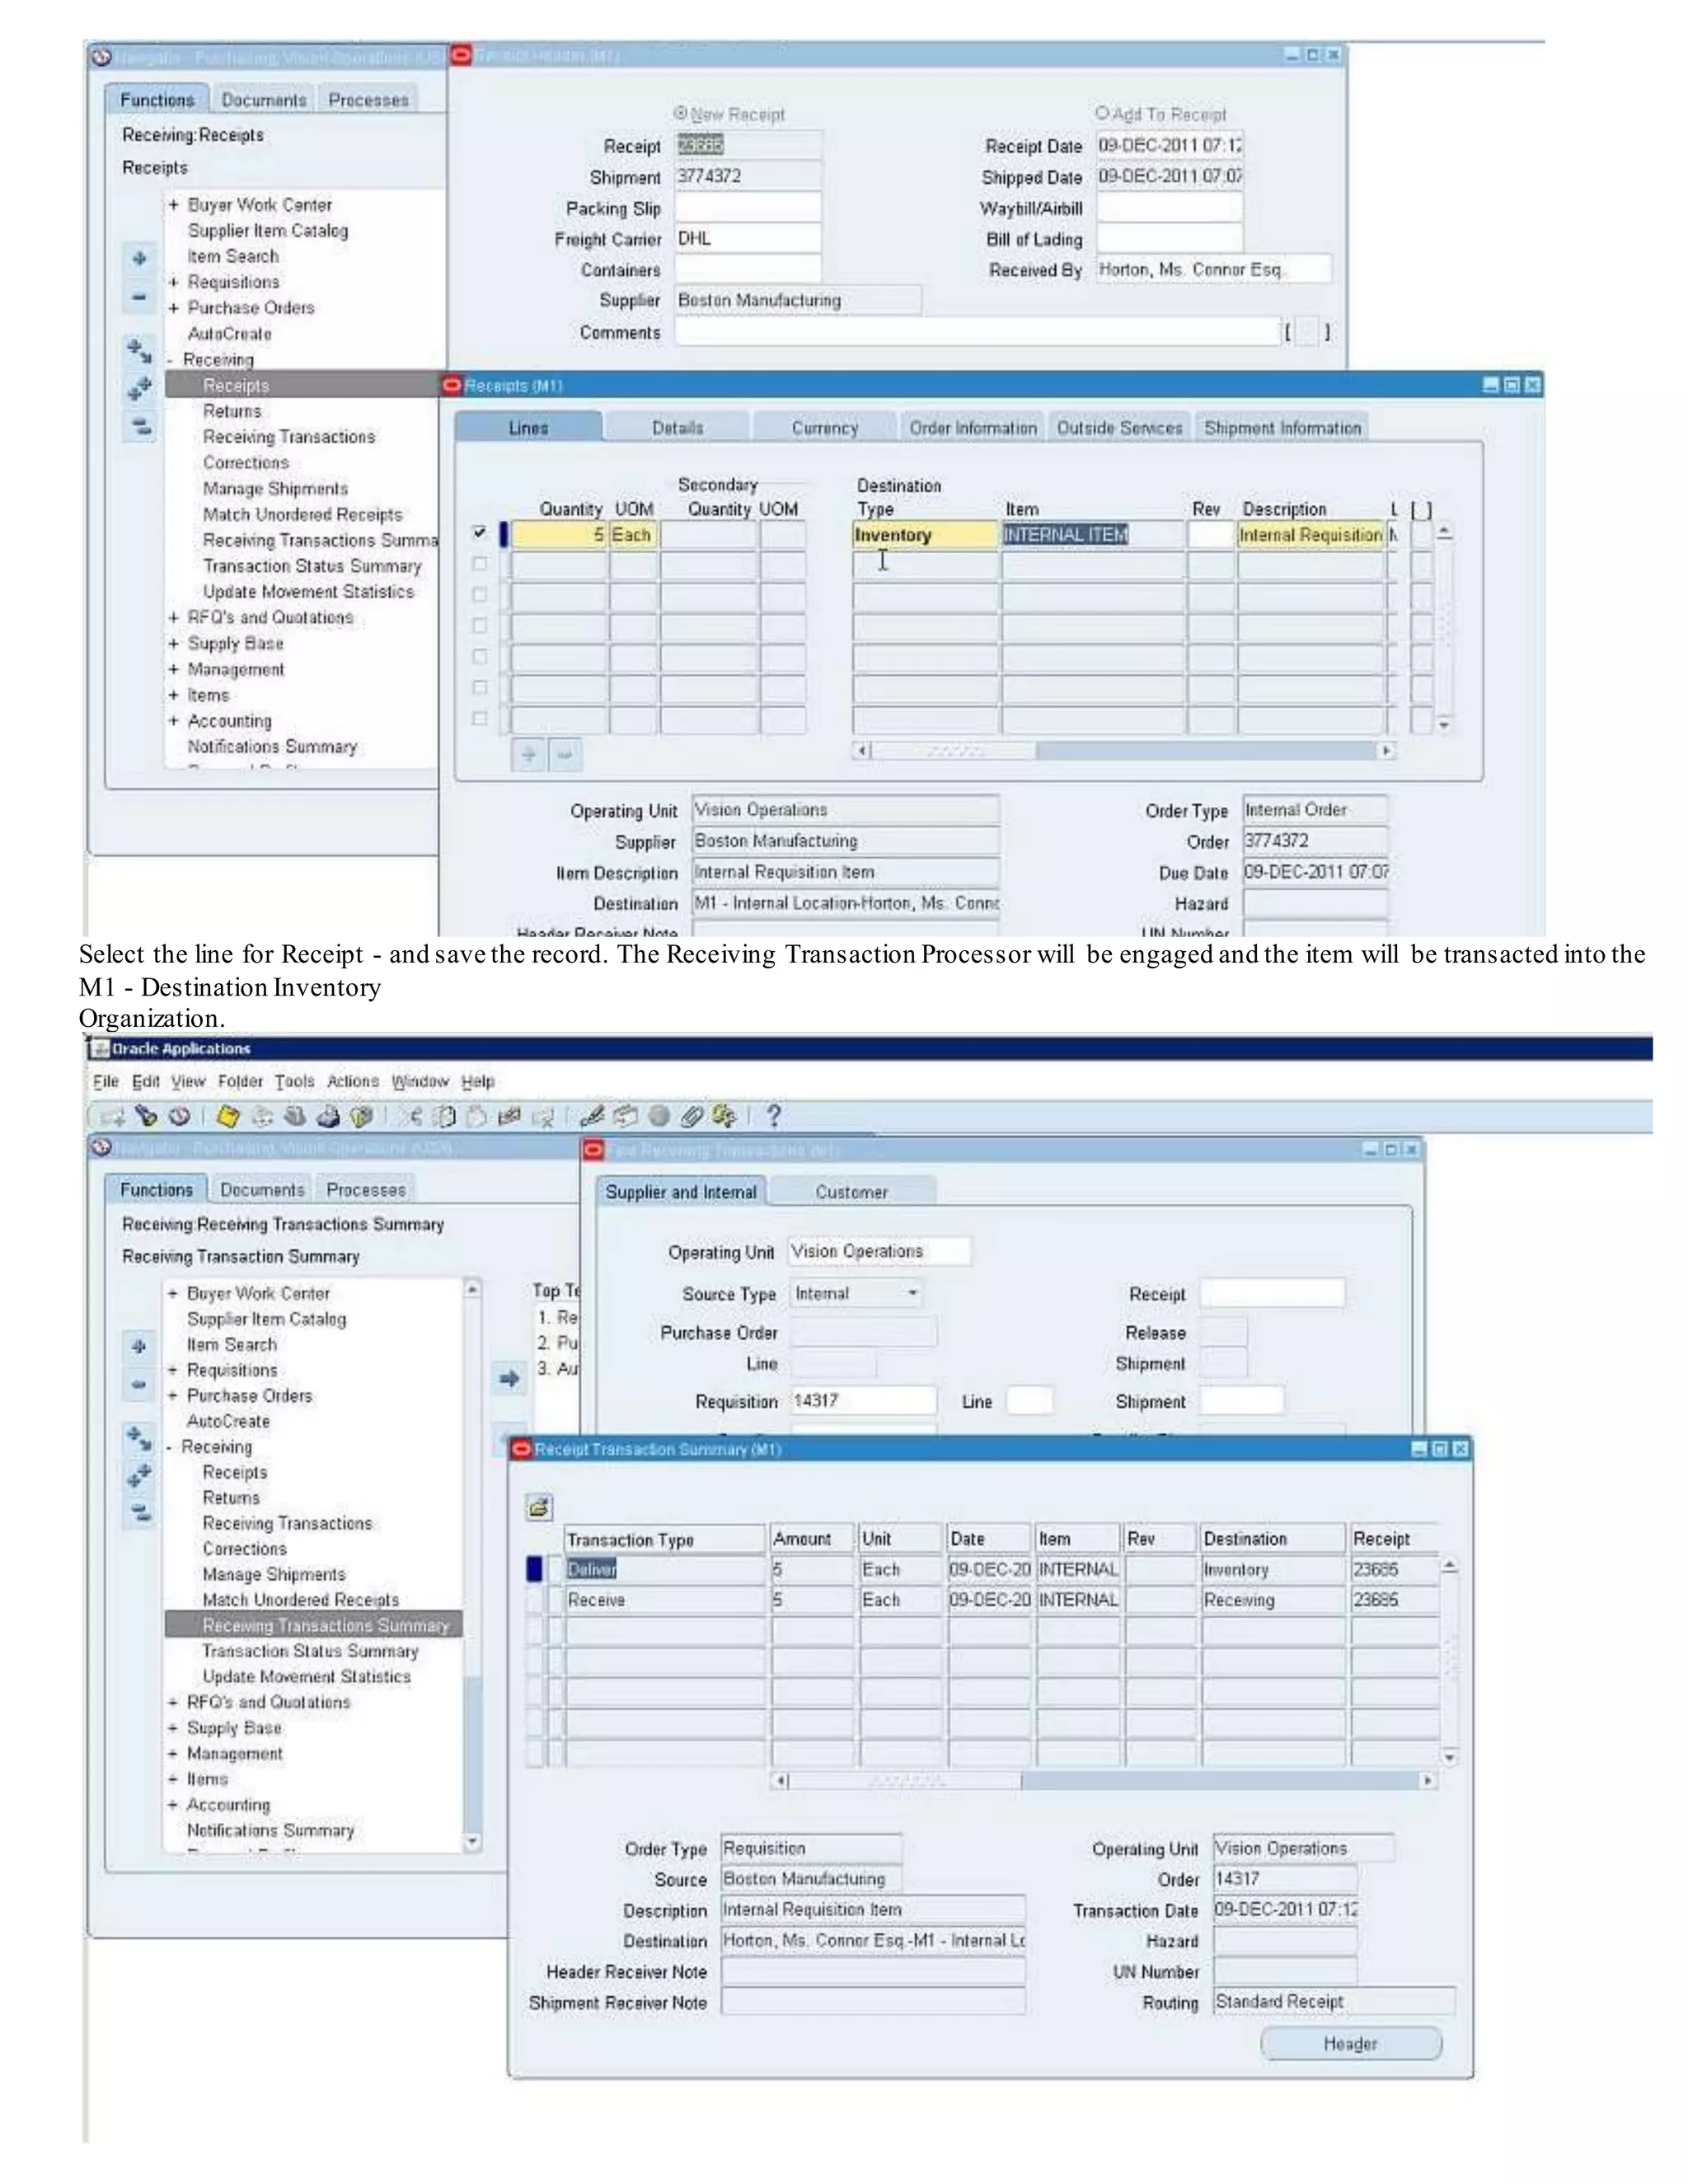Click the Deliver transaction type cell
The image size is (1688, 2184).
point(665,1570)
